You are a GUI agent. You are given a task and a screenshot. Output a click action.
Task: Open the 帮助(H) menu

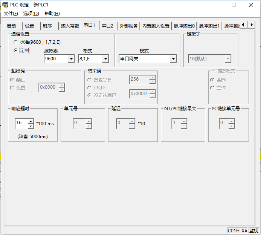coord(52,14)
